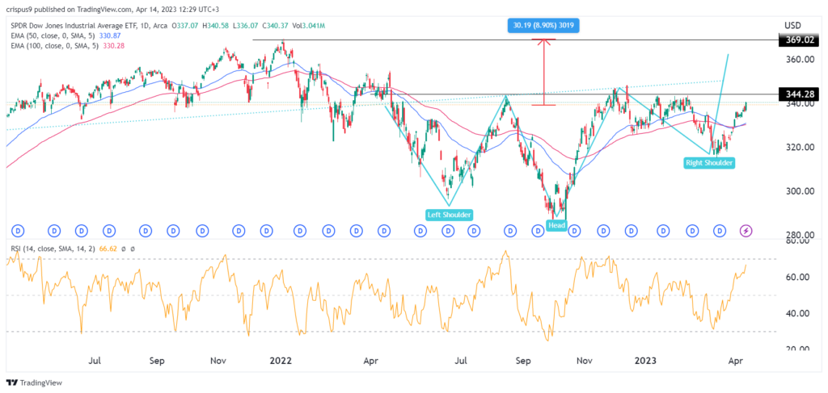Click the EMA 100 value 330.28
Image resolution: width=828 pixels, height=393 pixels.
click(113, 46)
